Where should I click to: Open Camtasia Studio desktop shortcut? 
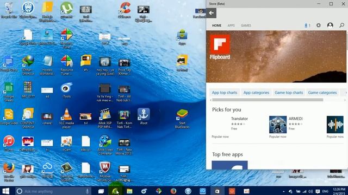(x=66, y=172)
